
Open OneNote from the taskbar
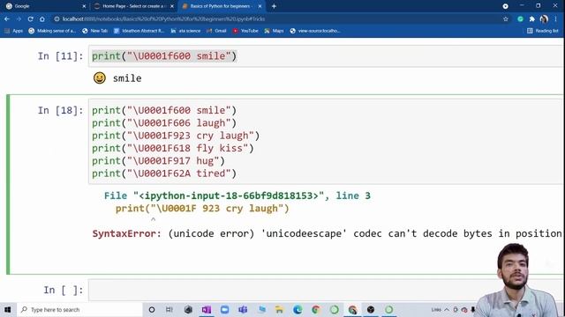pyautogui.click(x=207, y=309)
